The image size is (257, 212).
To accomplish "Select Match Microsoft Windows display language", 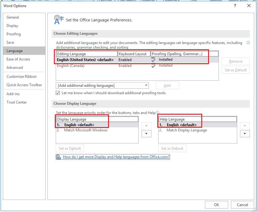I will click(x=97, y=130).
